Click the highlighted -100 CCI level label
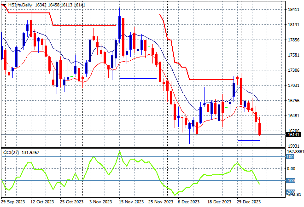This screenshot has height=207, width=304. (291, 181)
